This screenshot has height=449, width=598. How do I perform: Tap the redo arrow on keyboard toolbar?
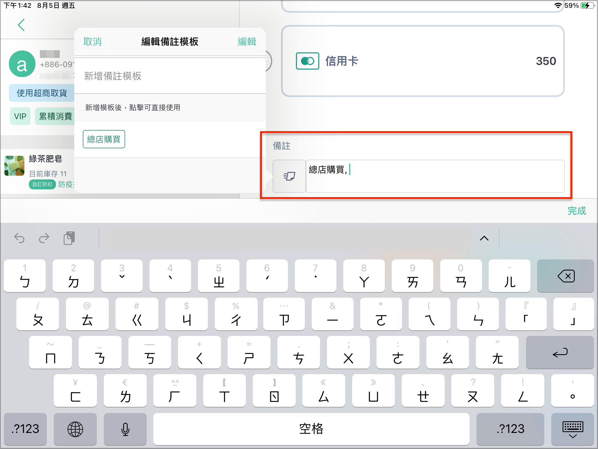(44, 238)
